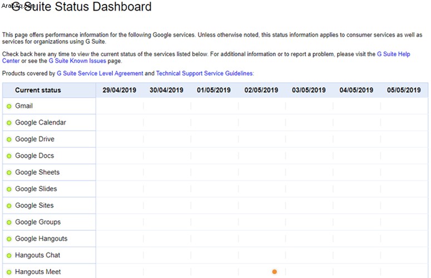
Task: Click the green status icon for Google Calendar
Action: click(9, 123)
